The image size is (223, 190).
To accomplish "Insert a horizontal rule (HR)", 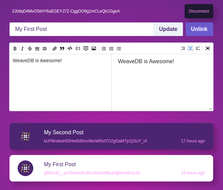I will point(37,49).
